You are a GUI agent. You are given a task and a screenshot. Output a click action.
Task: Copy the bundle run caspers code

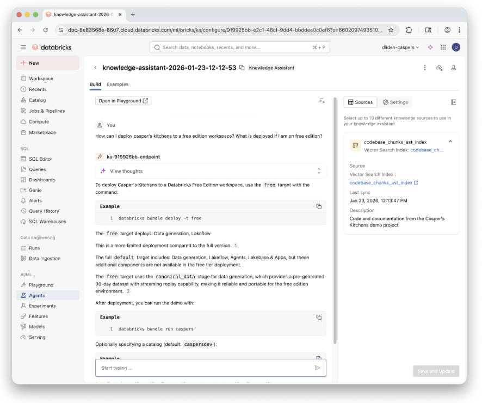tap(319, 317)
